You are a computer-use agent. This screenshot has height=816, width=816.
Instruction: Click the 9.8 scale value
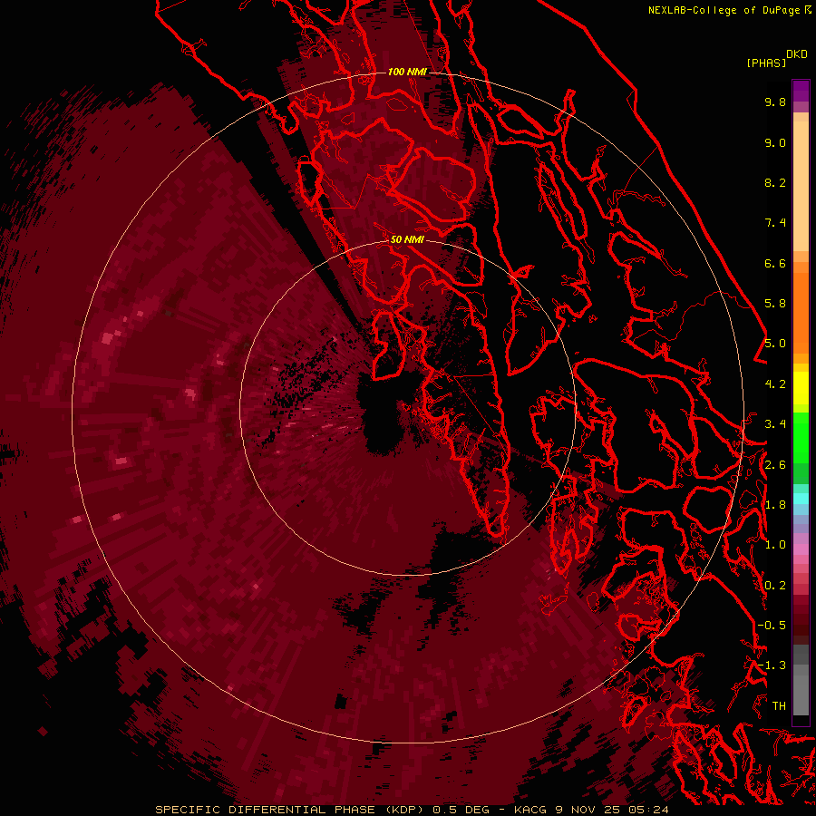pos(775,102)
